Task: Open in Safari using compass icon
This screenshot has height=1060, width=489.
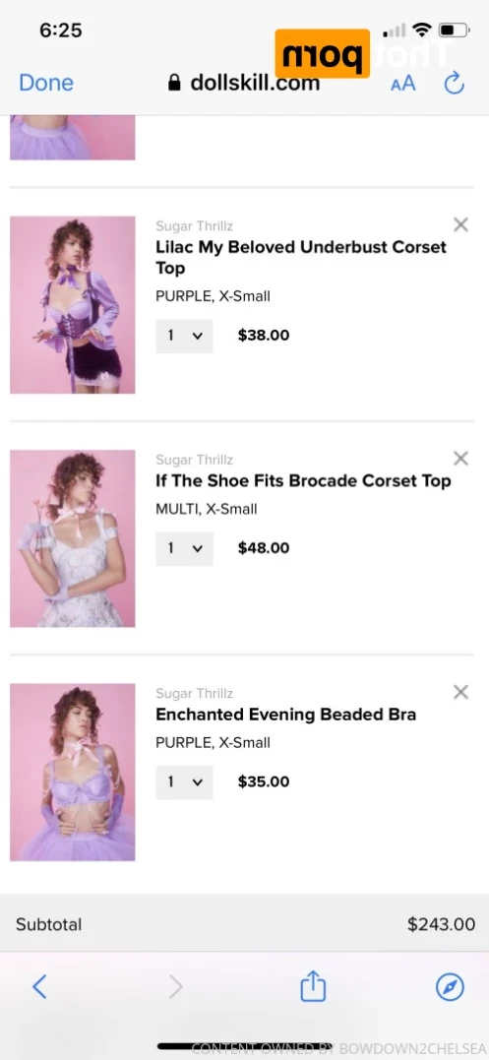Action: 450,987
